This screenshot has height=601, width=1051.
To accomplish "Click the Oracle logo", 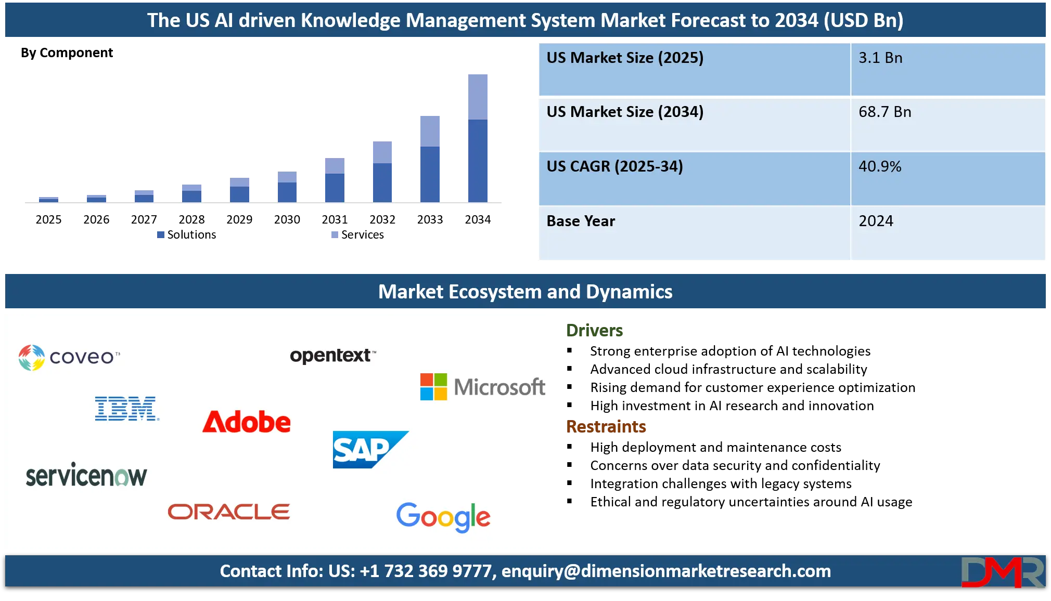I will pyautogui.click(x=229, y=512).
